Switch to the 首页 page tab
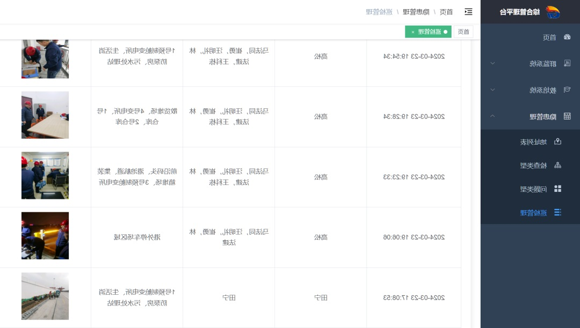This screenshot has width=580, height=328. (463, 32)
